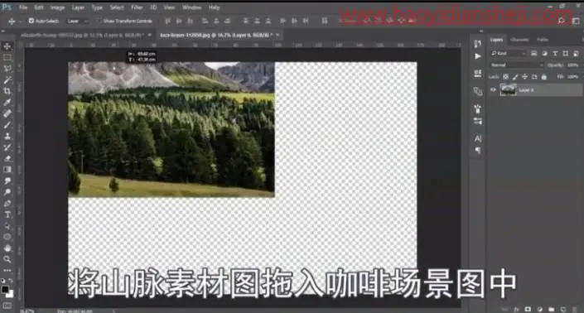Open the Layer menu
Image resolution: width=584 pixels, height=313 pixels.
pyautogui.click(x=78, y=7)
